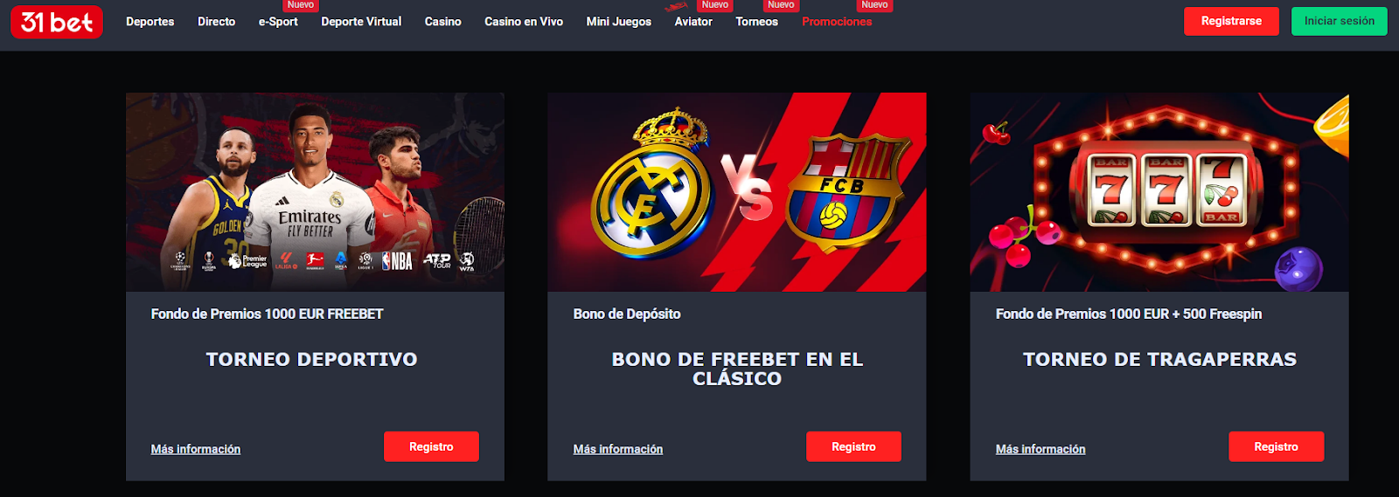The image size is (1399, 497).
Task: Open the Torneo Deportivo banner image
Action: [315, 192]
